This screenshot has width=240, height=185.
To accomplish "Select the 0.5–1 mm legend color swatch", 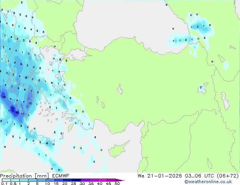I will [x=15, y=180].
